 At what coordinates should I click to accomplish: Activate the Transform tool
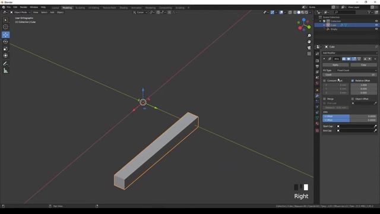5,55
